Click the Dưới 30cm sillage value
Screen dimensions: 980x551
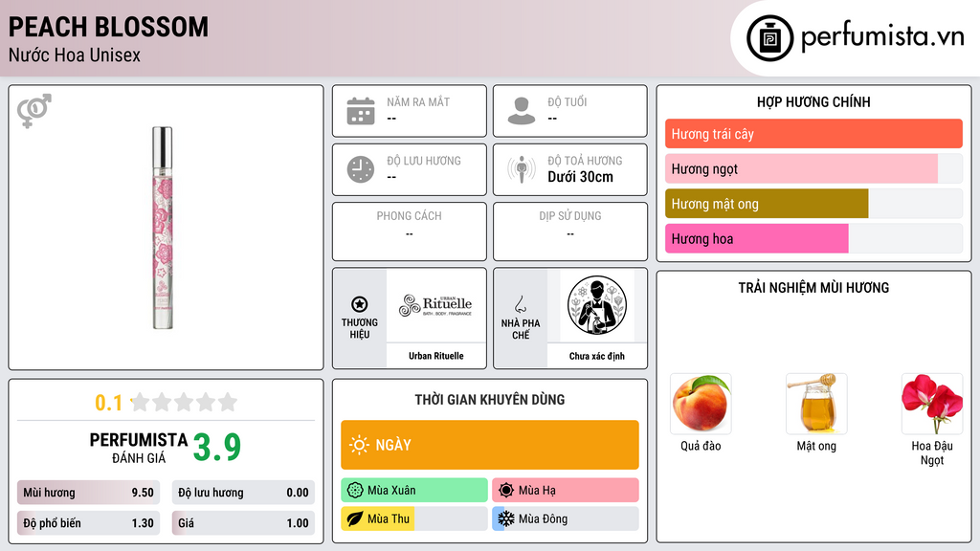click(580, 177)
